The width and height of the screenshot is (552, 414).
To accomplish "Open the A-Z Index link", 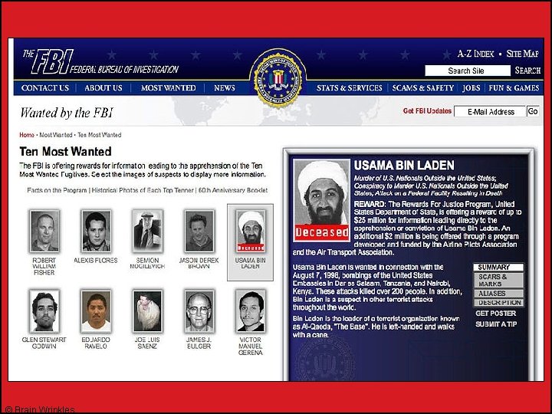I will 475,54.
